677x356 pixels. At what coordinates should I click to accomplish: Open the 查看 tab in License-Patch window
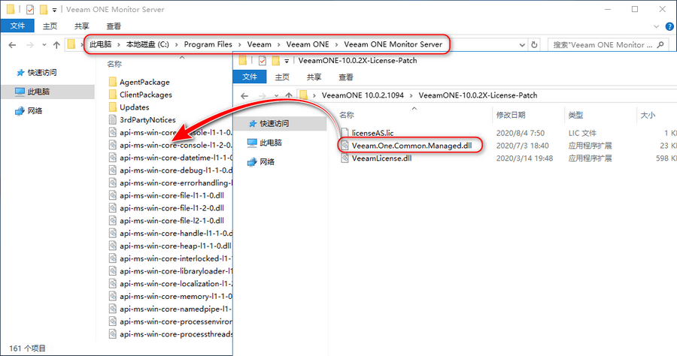click(346, 77)
